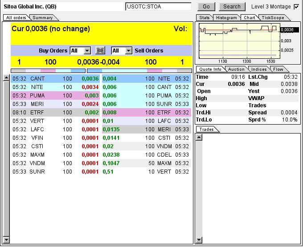Select the LAFC buy order row
Image resolution: width=303 pixels, height=247 pixels.
(55, 130)
